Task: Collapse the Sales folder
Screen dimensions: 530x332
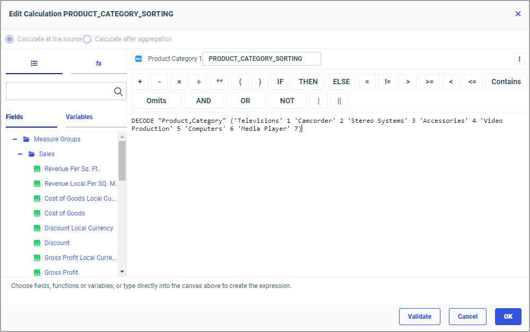Action: [20, 154]
